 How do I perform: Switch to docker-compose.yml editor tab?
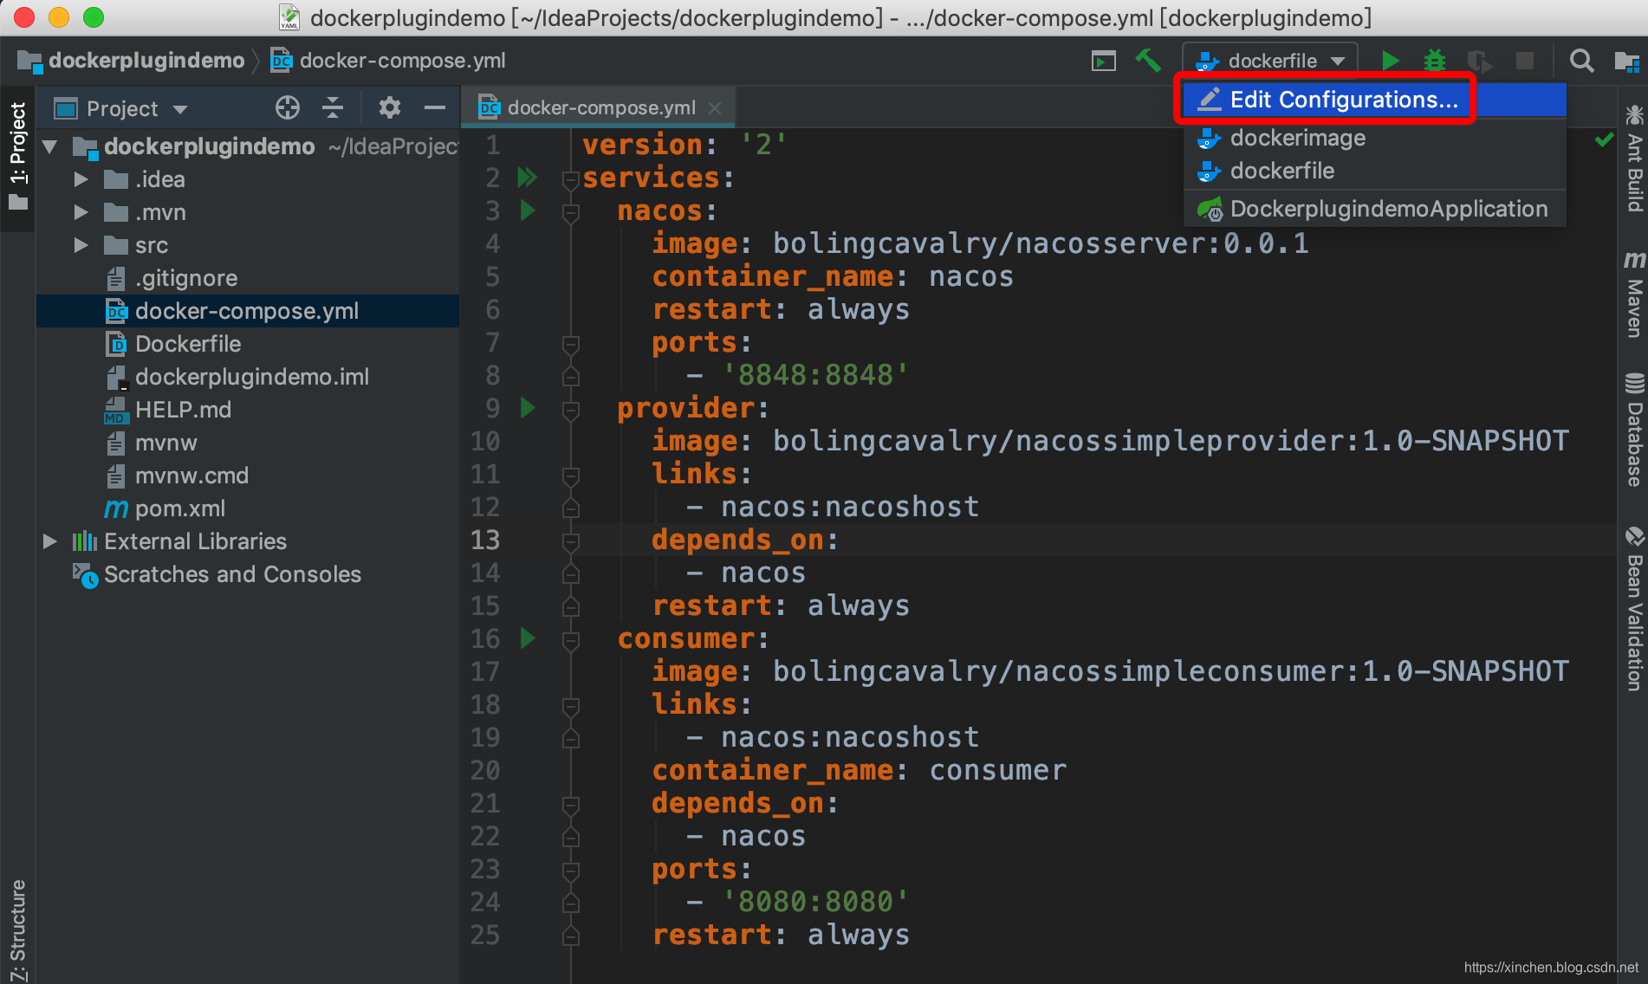tap(600, 107)
